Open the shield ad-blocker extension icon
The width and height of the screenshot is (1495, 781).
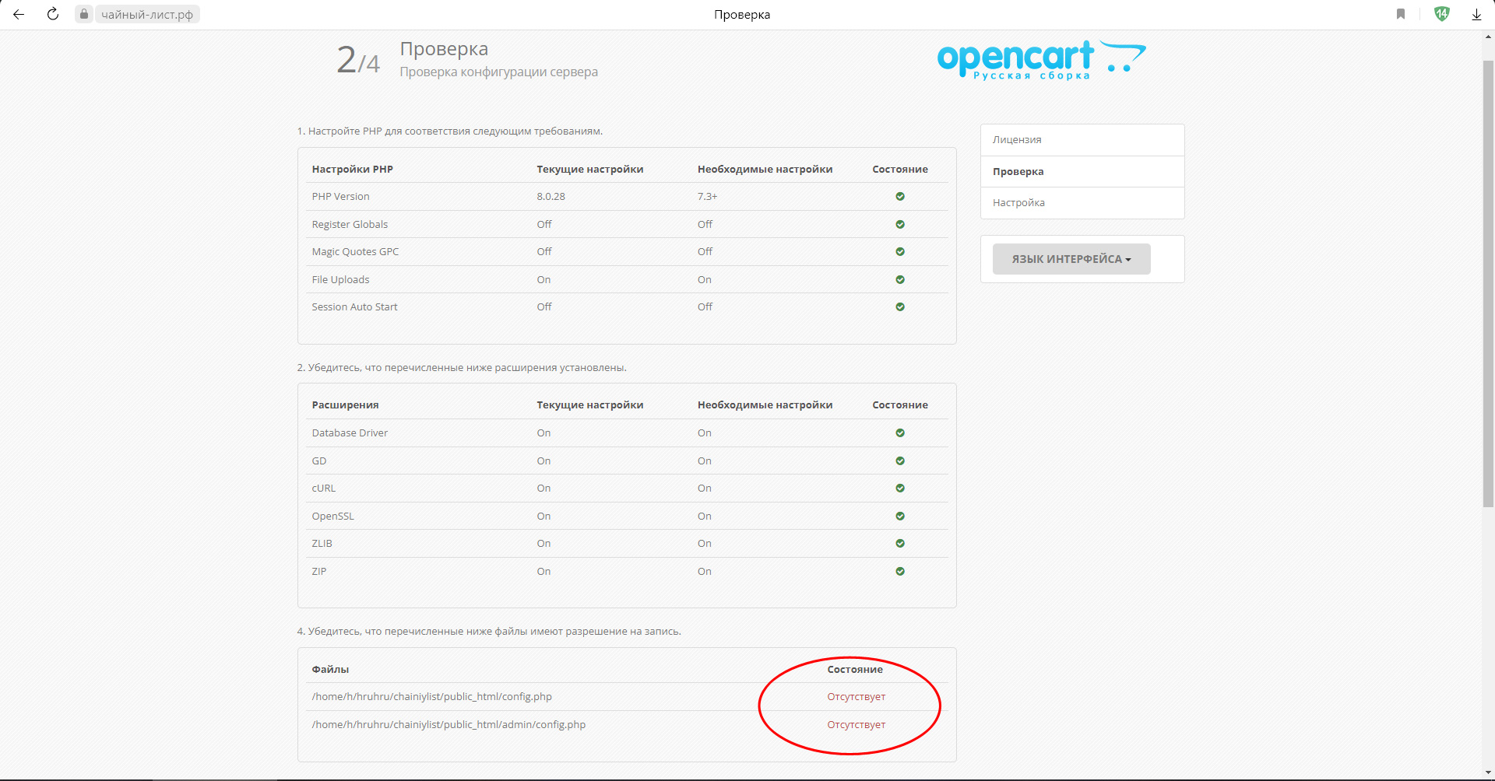[x=1441, y=14]
